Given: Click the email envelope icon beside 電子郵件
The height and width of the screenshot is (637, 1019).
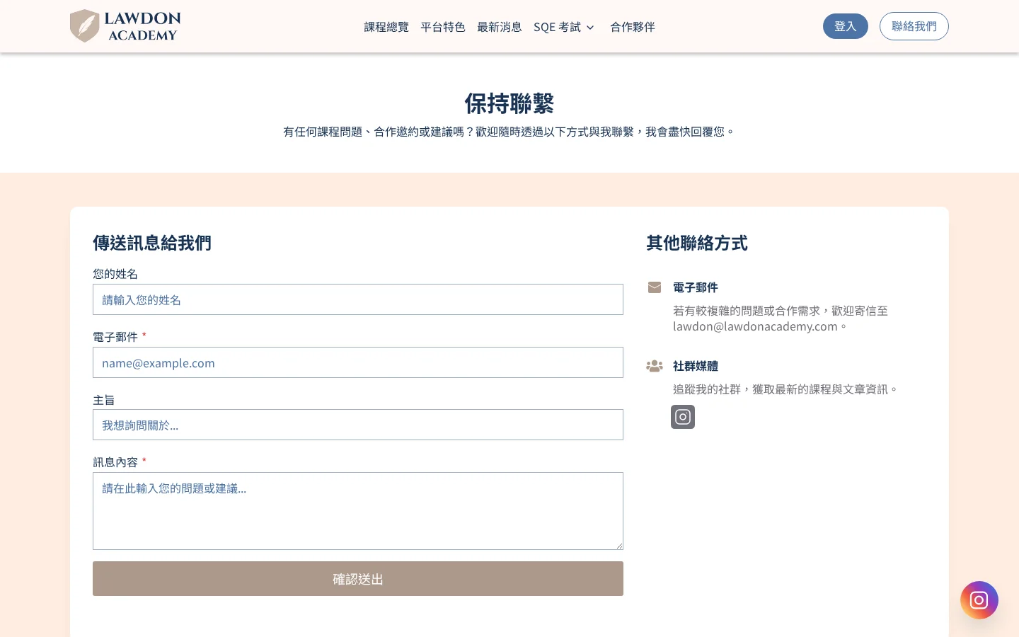Looking at the screenshot, I should tap(654, 287).
